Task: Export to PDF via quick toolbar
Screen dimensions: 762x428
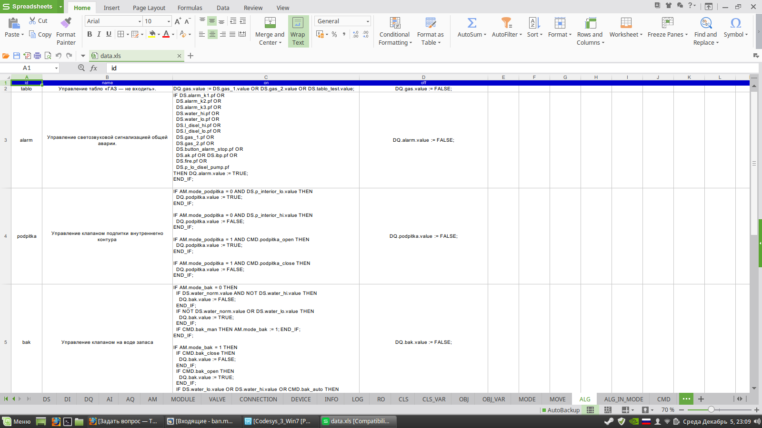Action: tap(27, 56)
